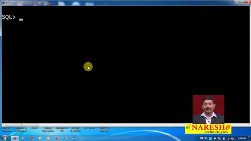The width and height of the screenshot is (251, 141).
Task: Open the Command Prompt window system menu icon
Action: click(3, 3)
